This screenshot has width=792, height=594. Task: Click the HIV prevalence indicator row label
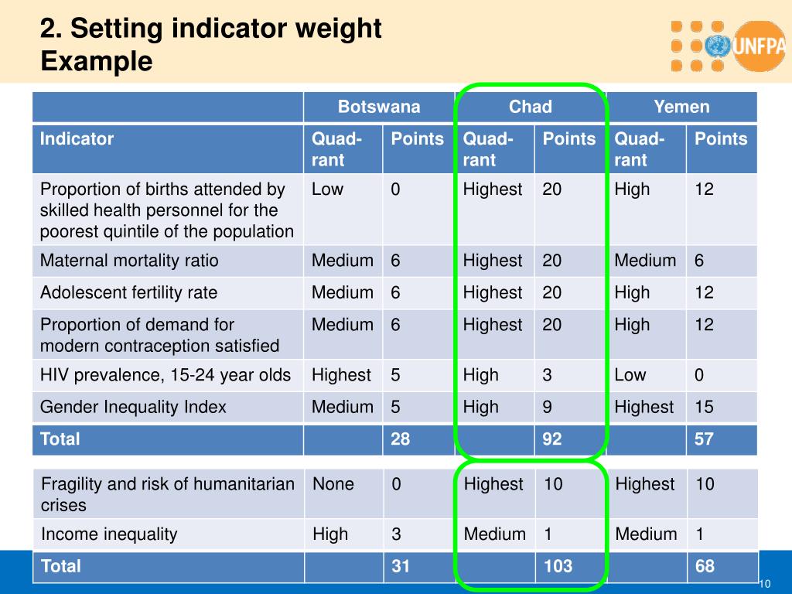click(166, 375)
